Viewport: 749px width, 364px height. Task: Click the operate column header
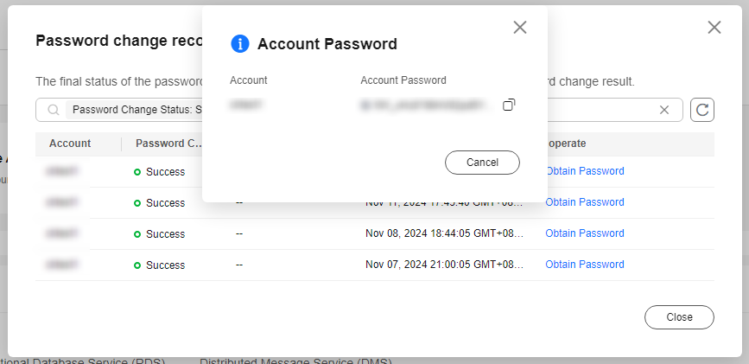[x=566, y=144]
